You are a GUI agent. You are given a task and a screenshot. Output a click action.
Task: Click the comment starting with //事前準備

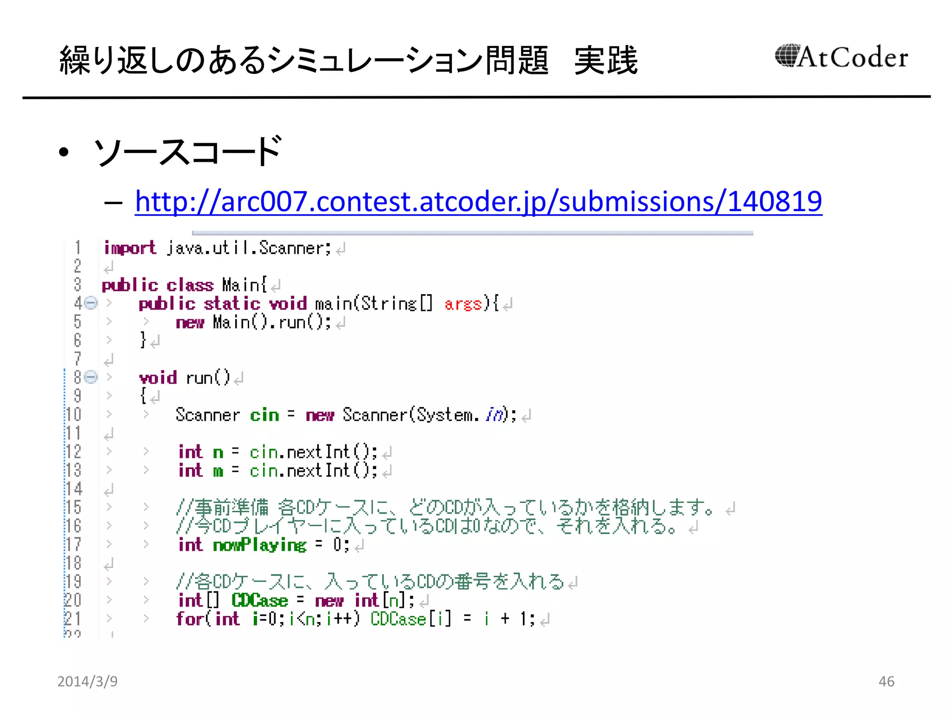pos(445,508)
